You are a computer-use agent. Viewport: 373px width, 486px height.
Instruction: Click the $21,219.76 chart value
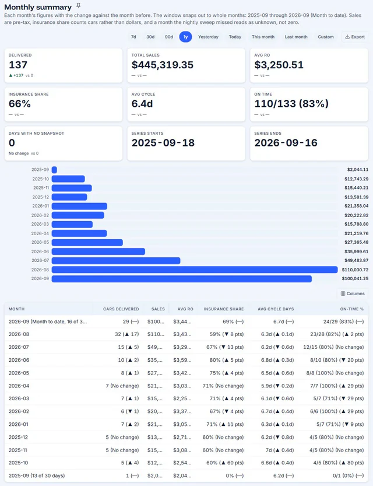pyautogui.click(x=356, y=233)
